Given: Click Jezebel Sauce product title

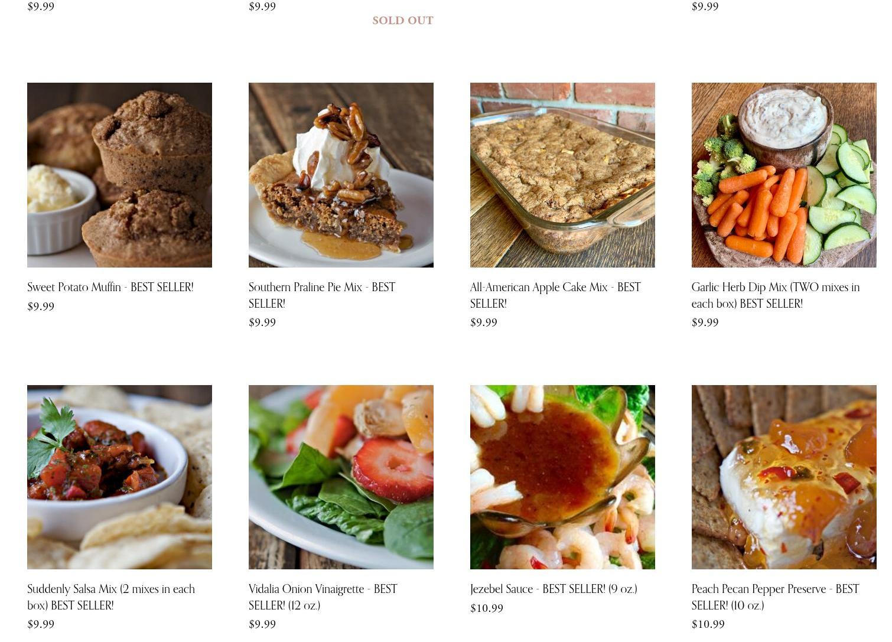Looking at the screenshot, I should pos(554,589).
